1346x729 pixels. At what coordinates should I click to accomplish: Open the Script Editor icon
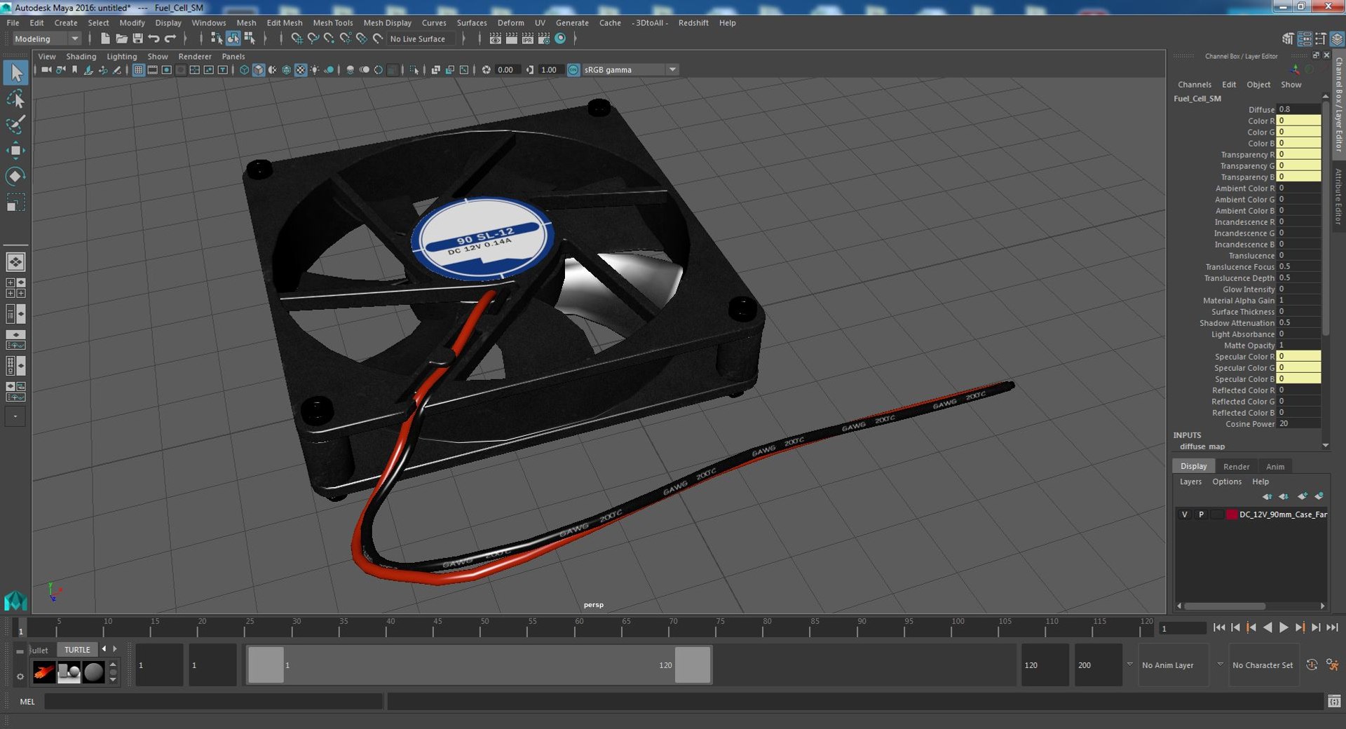coord(1334,701)
